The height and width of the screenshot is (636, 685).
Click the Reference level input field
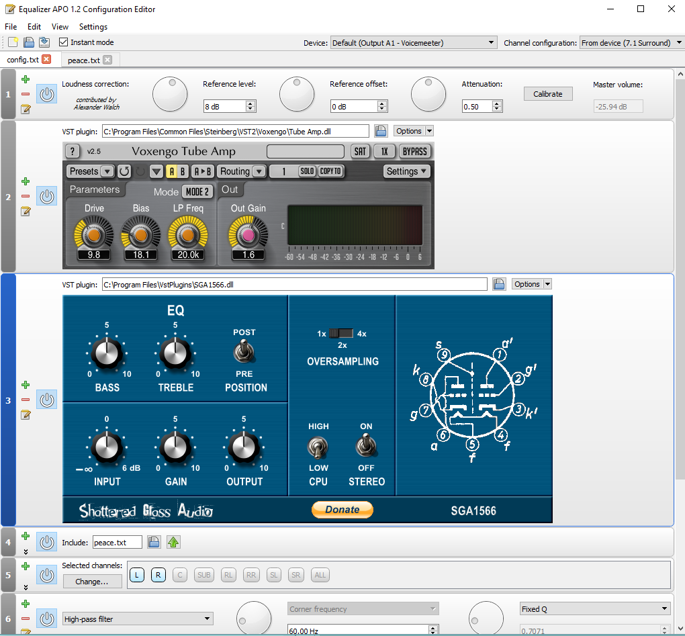(x=224, y=107)
